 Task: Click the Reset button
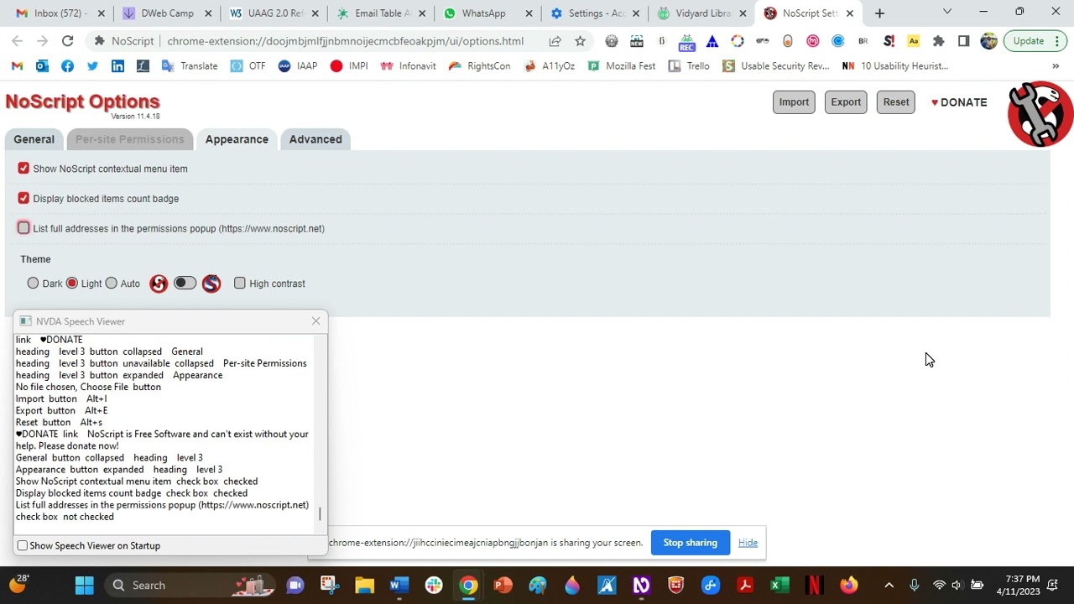tap(896, 102)
